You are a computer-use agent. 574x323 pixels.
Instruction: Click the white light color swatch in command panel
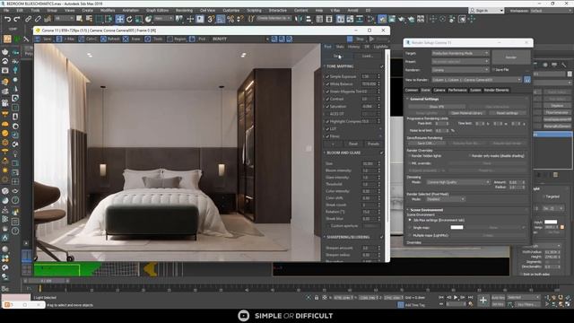(550, 222)
